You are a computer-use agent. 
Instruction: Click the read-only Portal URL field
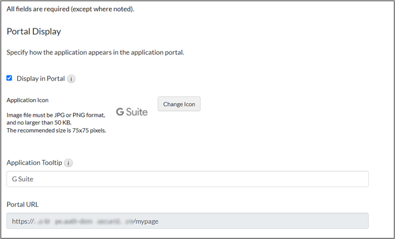tap(187, 221)
